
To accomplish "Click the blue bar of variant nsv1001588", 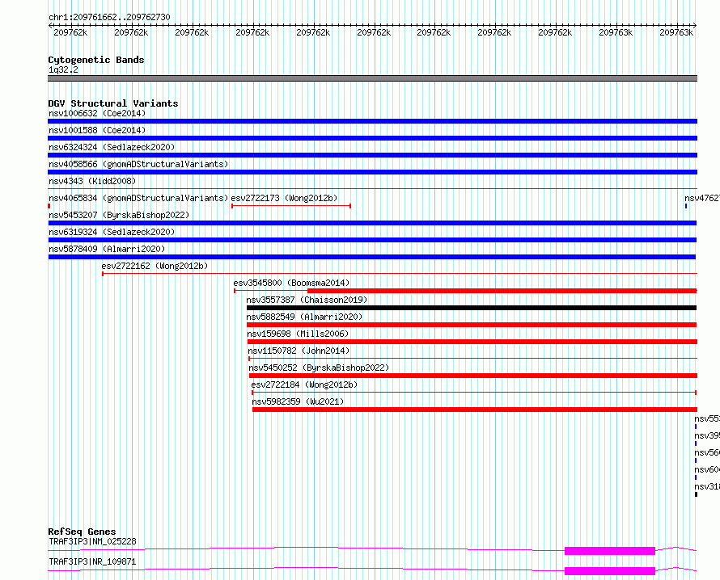I will tap(372, 138).
